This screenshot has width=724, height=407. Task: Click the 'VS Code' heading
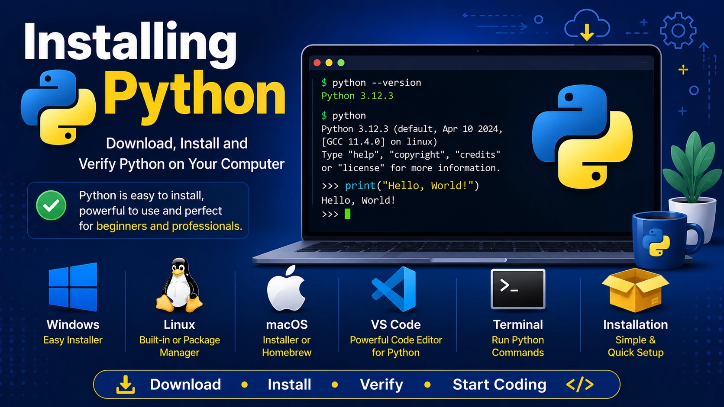point(396,324)
